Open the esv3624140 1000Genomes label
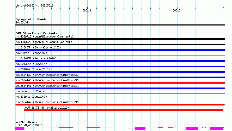This screenshot has width=232, height=131. click(47, 80)
